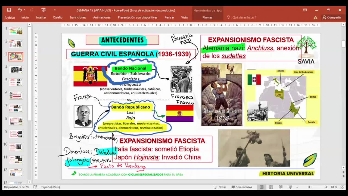Click the Undo arrow icon
Viewport: 348px width, 196px height.
[20, 10]
